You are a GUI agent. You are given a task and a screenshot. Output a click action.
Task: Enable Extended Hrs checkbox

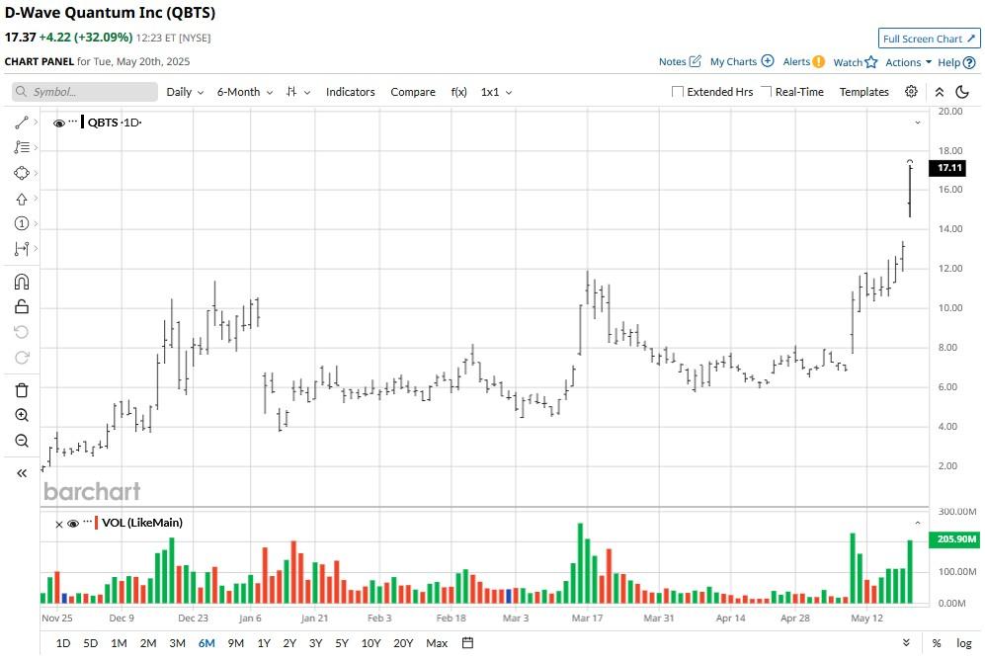click(x=677, y=92)
